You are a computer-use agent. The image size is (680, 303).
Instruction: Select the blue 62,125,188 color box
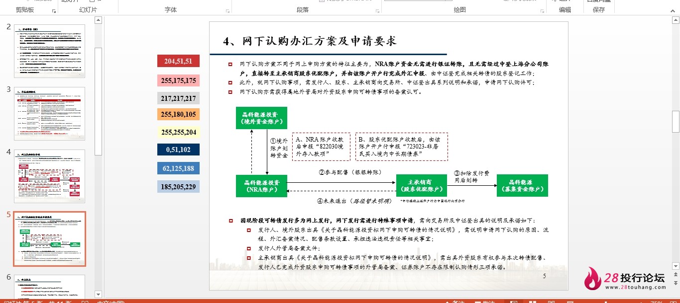178,168
